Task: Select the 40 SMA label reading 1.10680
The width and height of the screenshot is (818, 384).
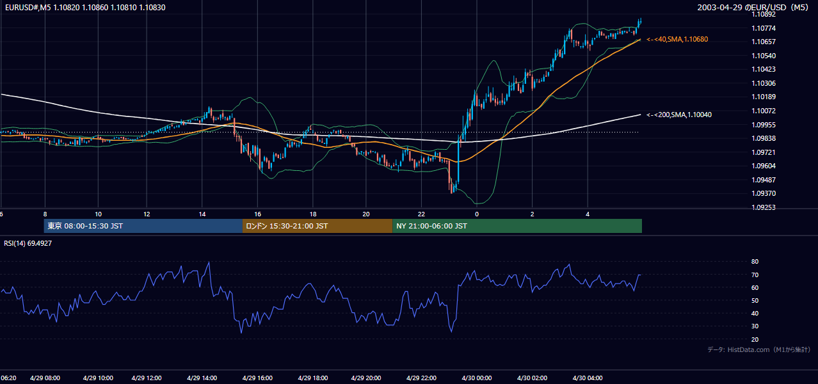Action: coord(677,39)
